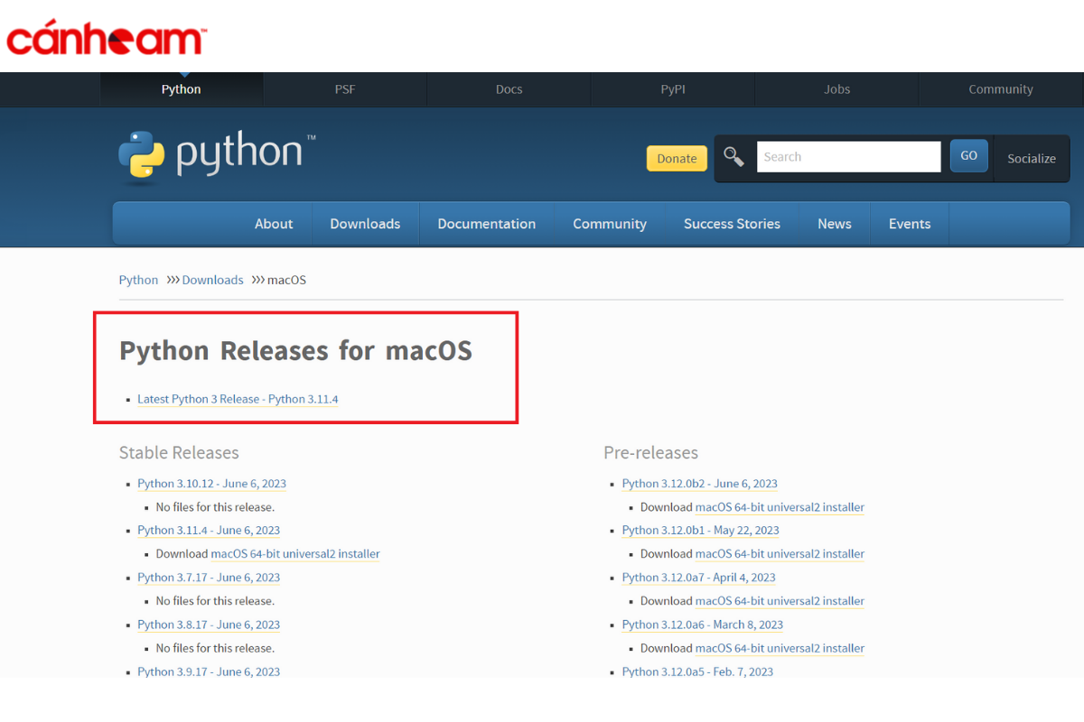Click 'No files' text under Python 3.10.12
The height and width of the screenshot is (722, 1084).
coord(215,507)
